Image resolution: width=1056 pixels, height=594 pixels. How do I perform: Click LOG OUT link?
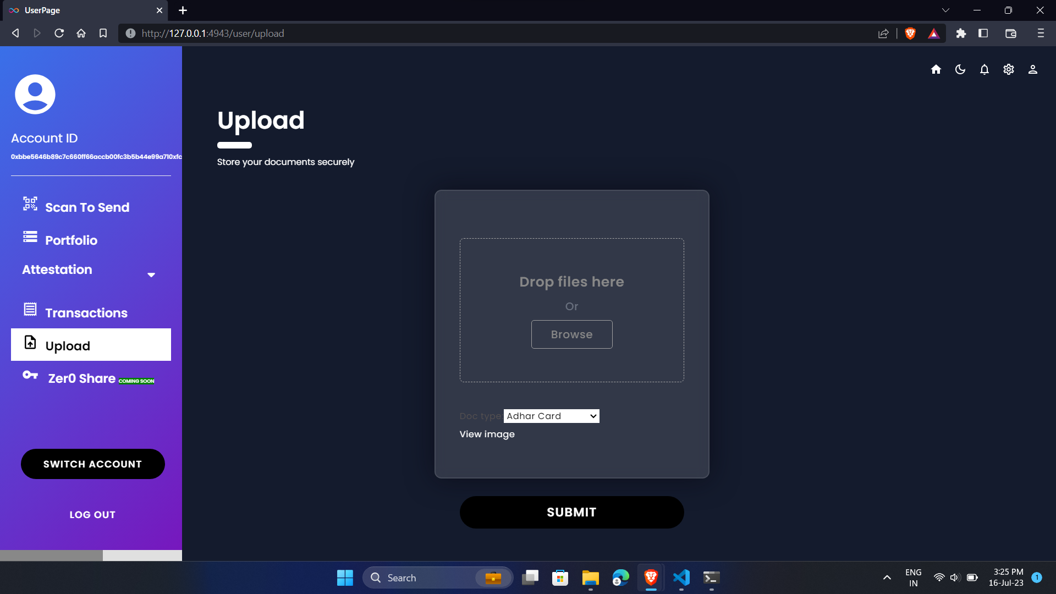coord(92,515)
